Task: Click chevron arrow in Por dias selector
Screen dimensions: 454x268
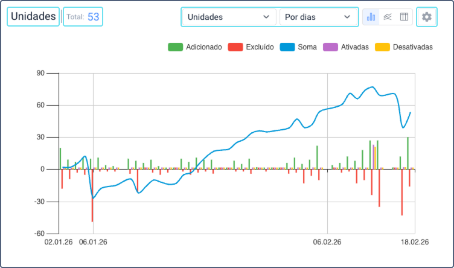Action: tap(347, 17)
